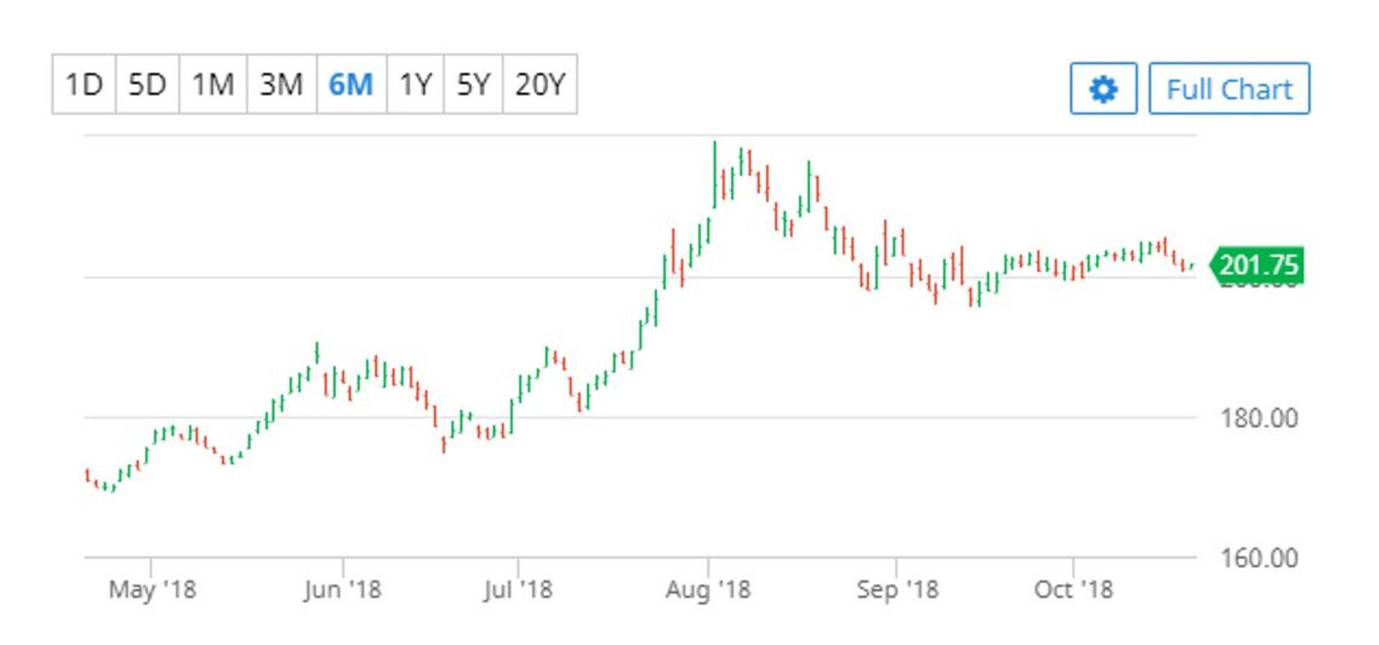Show the 5Y price history
Image resolution: width=1379 pixels, height=645 pixels.
pyautogui.click(x=473, y=84)
